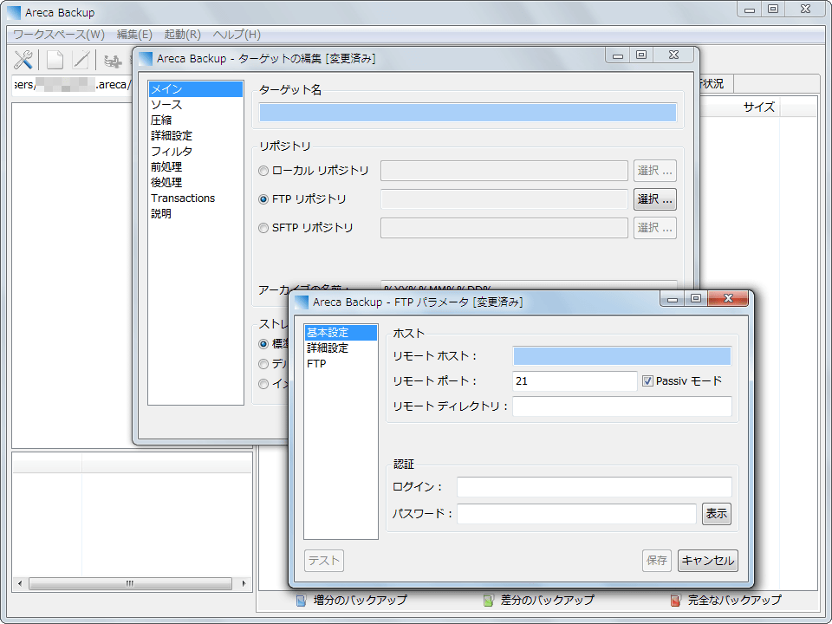The image size is (832, 624).
Task: Click the ターゲット名 input field
Action: pos(468,113)
